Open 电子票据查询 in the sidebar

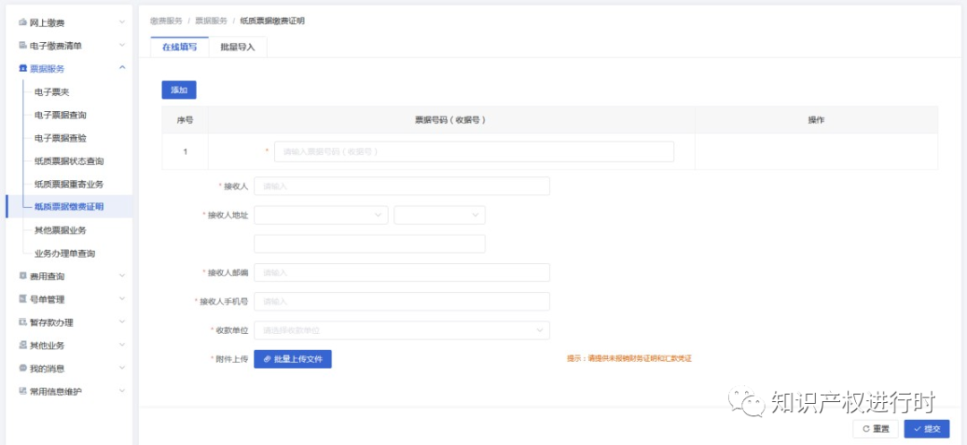pyautogui.click(x=60, y=115)
